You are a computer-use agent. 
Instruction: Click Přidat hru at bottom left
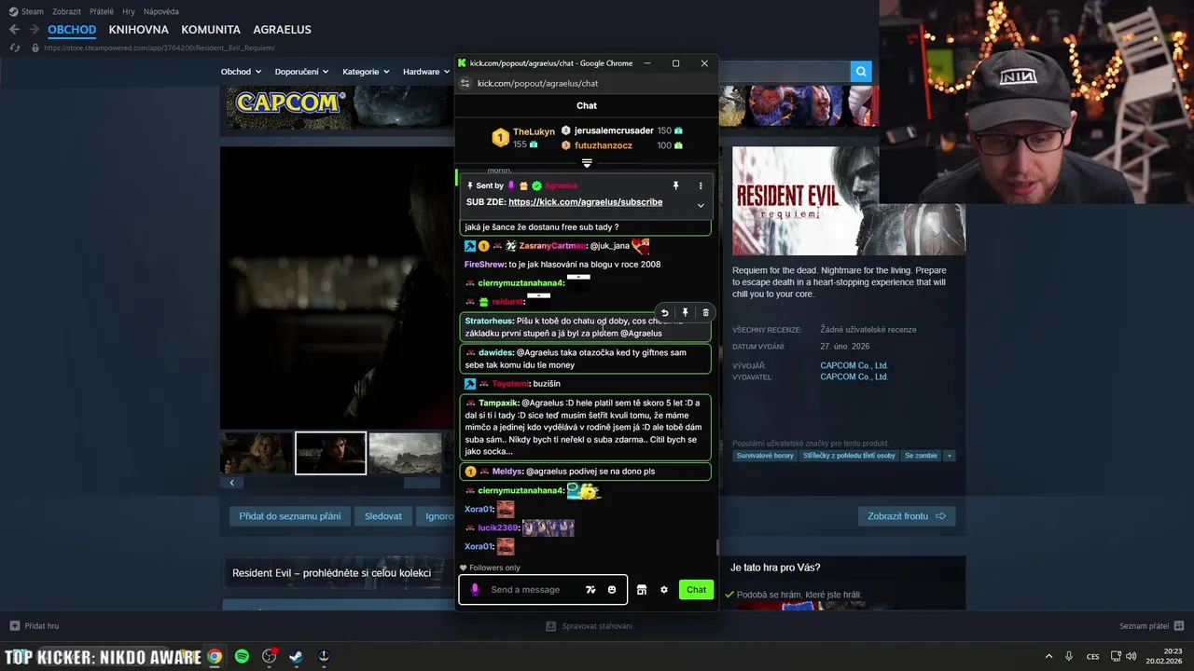click(x=35, y=626)
